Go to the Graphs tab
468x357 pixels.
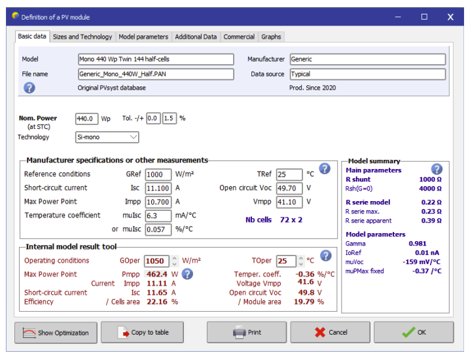click(271, 37)
